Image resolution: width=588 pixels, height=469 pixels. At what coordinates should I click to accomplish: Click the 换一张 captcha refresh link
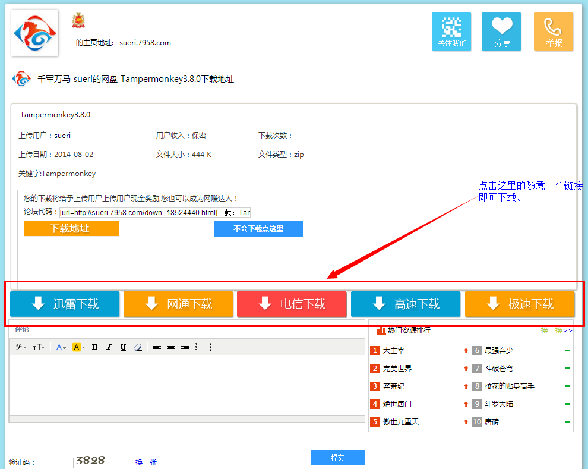click(146, 462)
